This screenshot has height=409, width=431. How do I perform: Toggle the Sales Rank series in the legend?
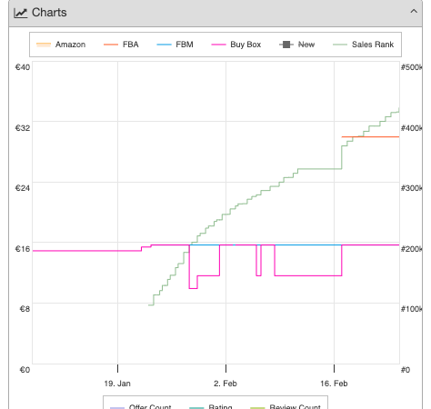363,45
